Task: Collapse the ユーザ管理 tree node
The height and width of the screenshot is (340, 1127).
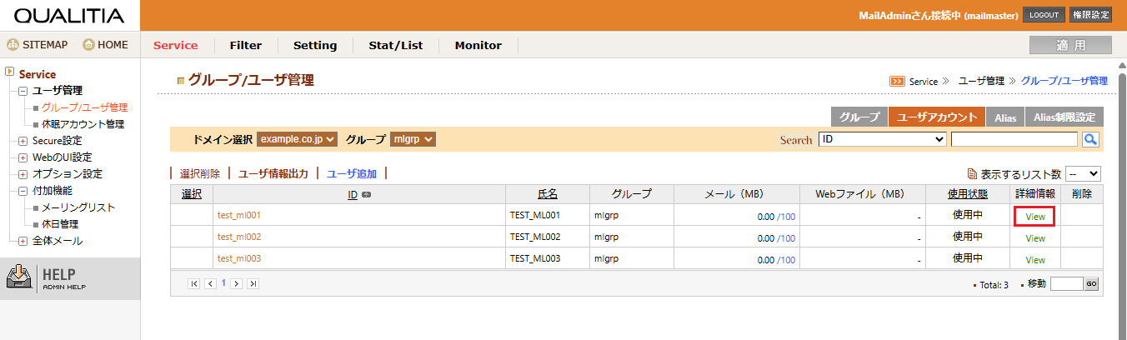Action: [23, 91]
